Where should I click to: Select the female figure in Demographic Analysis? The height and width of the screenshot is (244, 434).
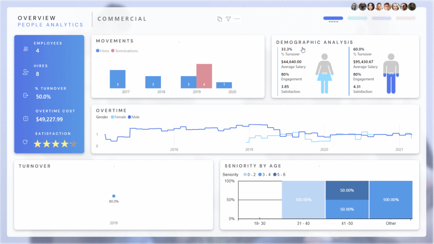click(324, 73)
